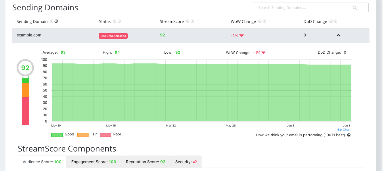Viewport: 383px width, 171px height.
Task: Open the Audience Score tab
Action: pyautogui.click(x=42, y=162)
